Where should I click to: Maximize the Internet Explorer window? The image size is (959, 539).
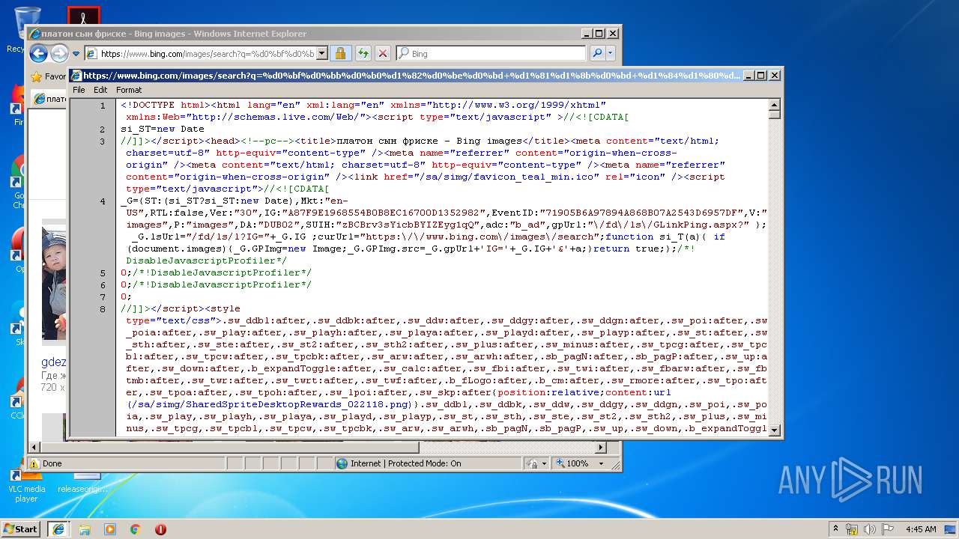(599, 34)
